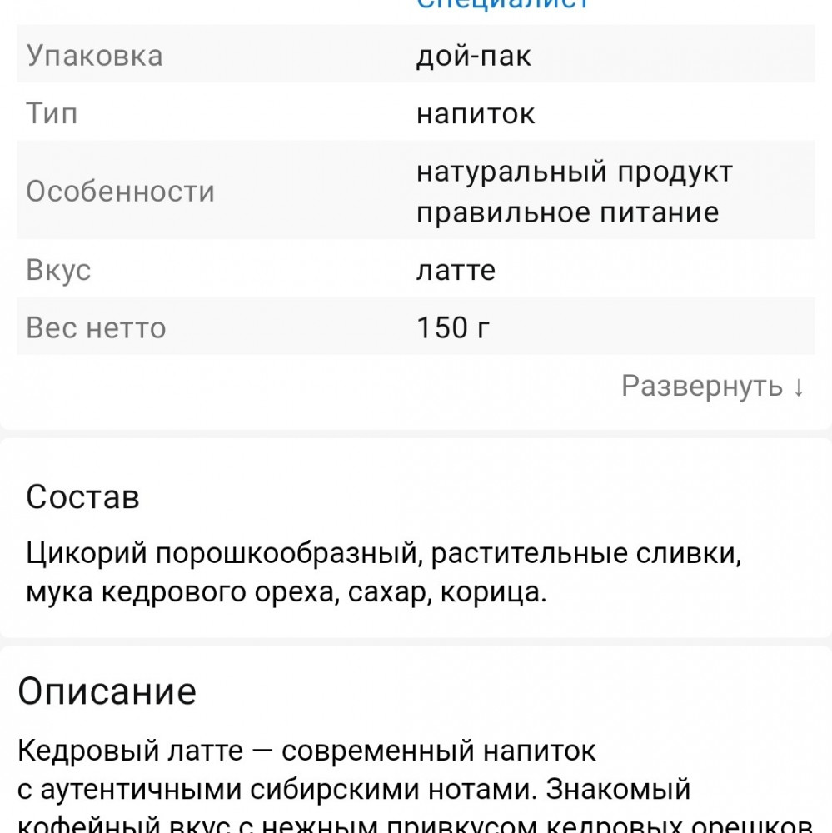Viewport: 832px width, 833px height.
Task: Expand characteristics with the Развернуть link
Action: point(702,387)
